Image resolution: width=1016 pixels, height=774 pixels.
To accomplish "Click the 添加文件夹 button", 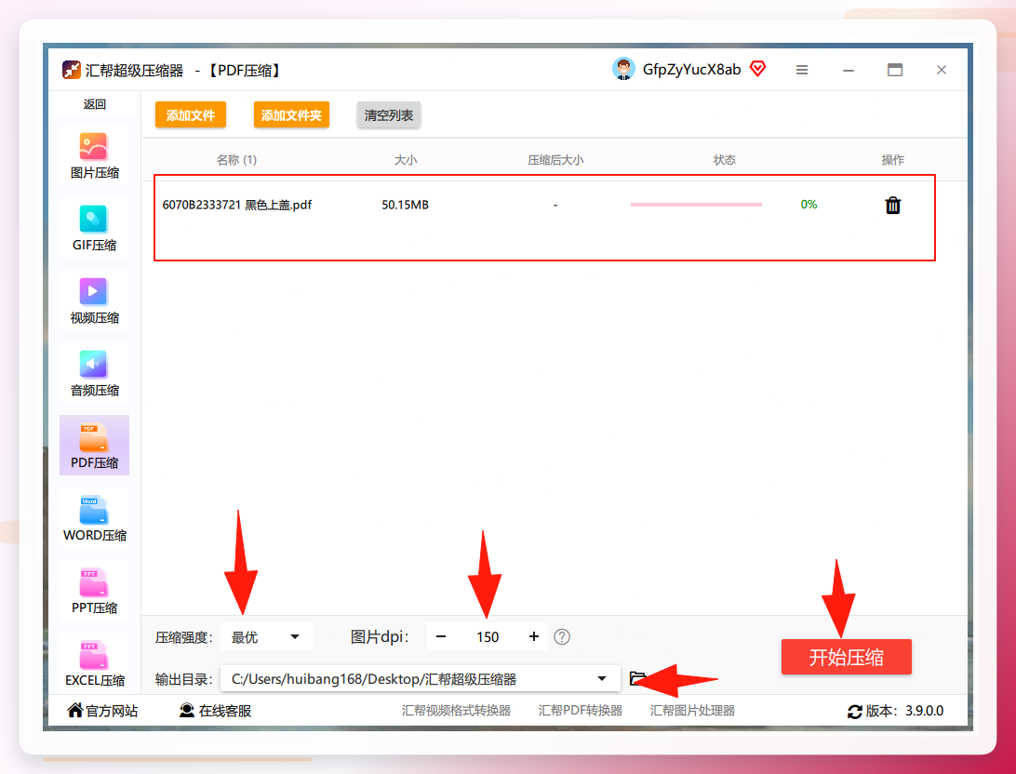I will (x=291, y=115).
